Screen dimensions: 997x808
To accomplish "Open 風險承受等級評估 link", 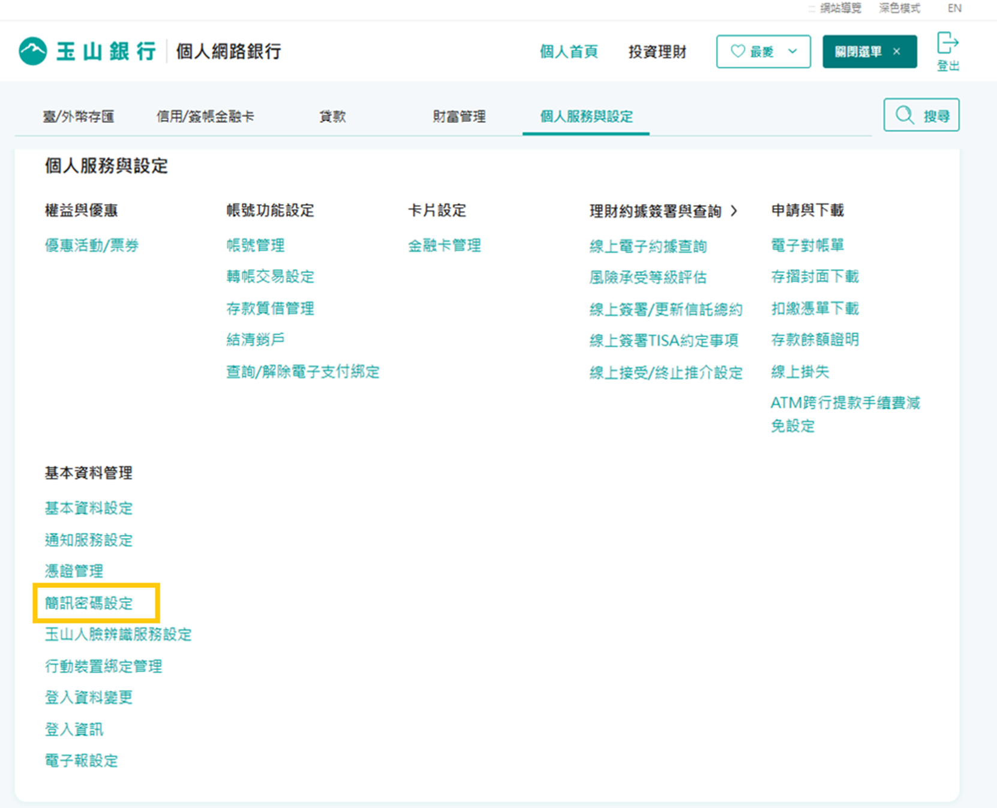I will [x=648, y=277].
